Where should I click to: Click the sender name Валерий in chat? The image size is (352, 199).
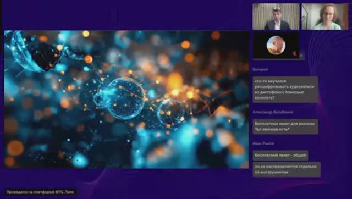click(x=260, y=70)
